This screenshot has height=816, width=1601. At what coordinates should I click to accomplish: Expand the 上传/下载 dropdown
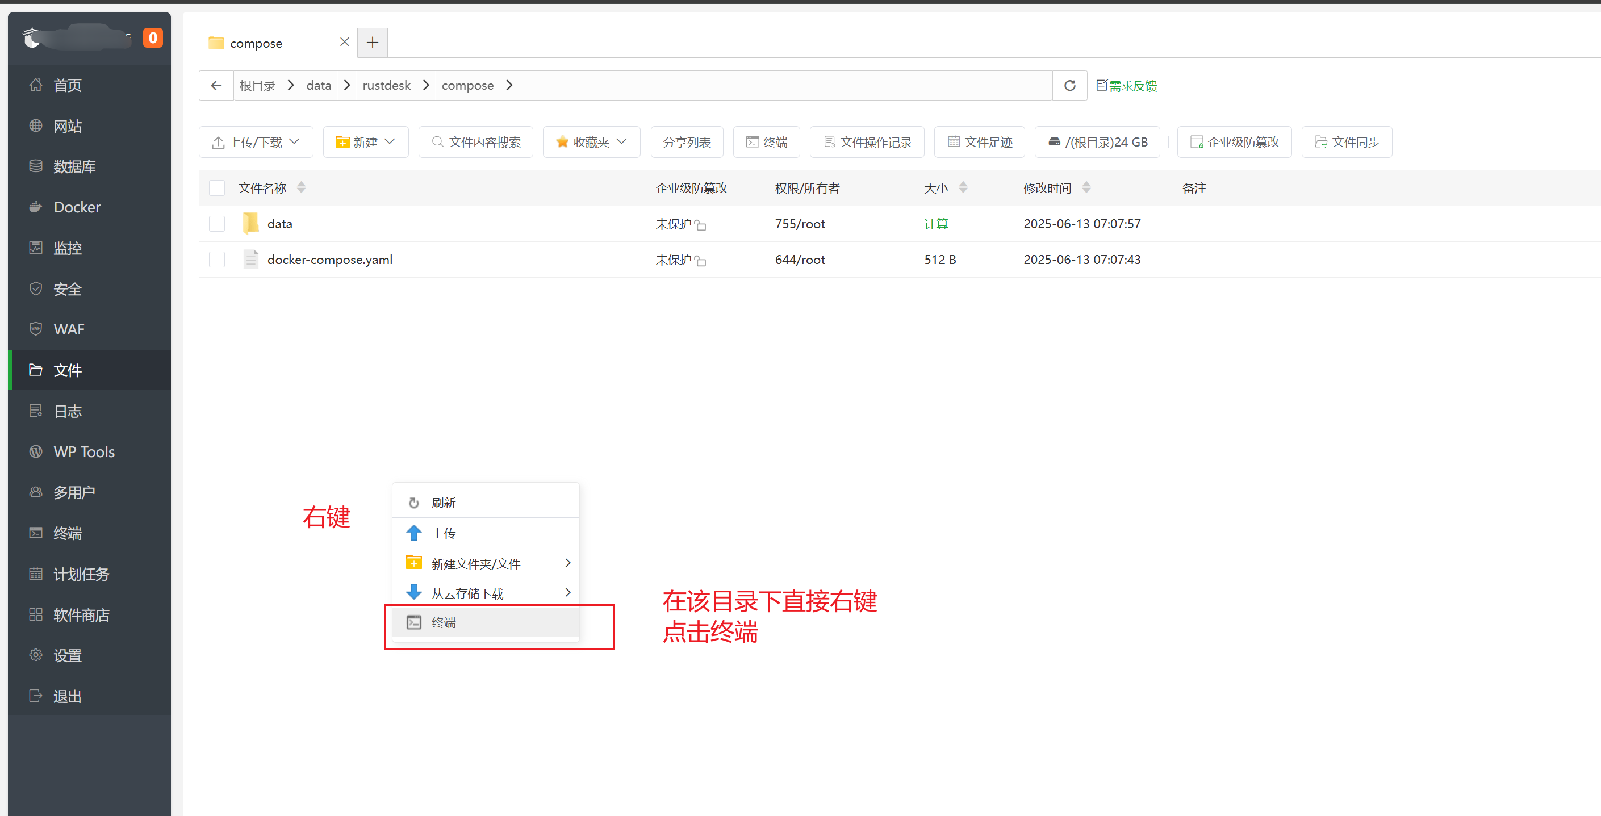coord(256,143)
